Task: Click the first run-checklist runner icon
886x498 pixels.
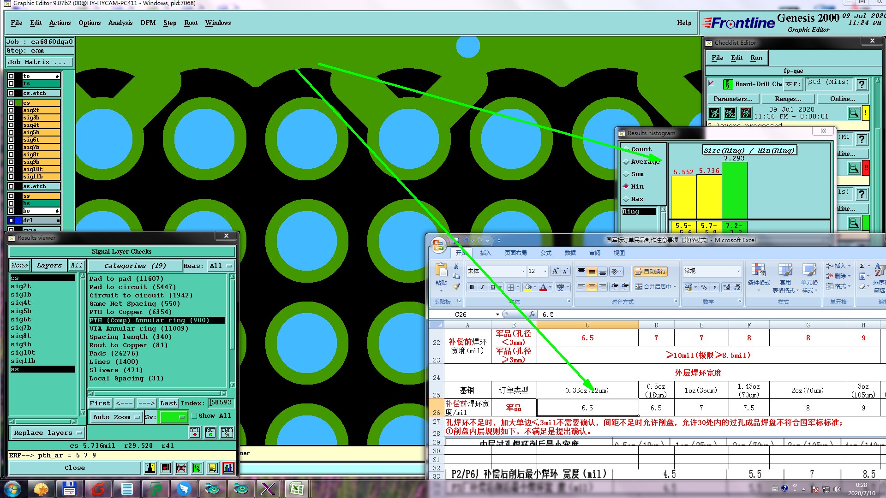Action: pyautogui.click(x=714, y=113)
